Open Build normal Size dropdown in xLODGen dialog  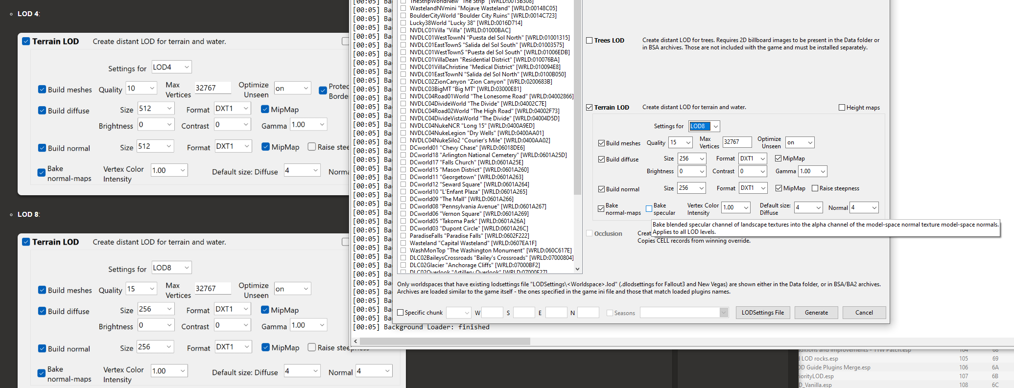coord(692,188)
